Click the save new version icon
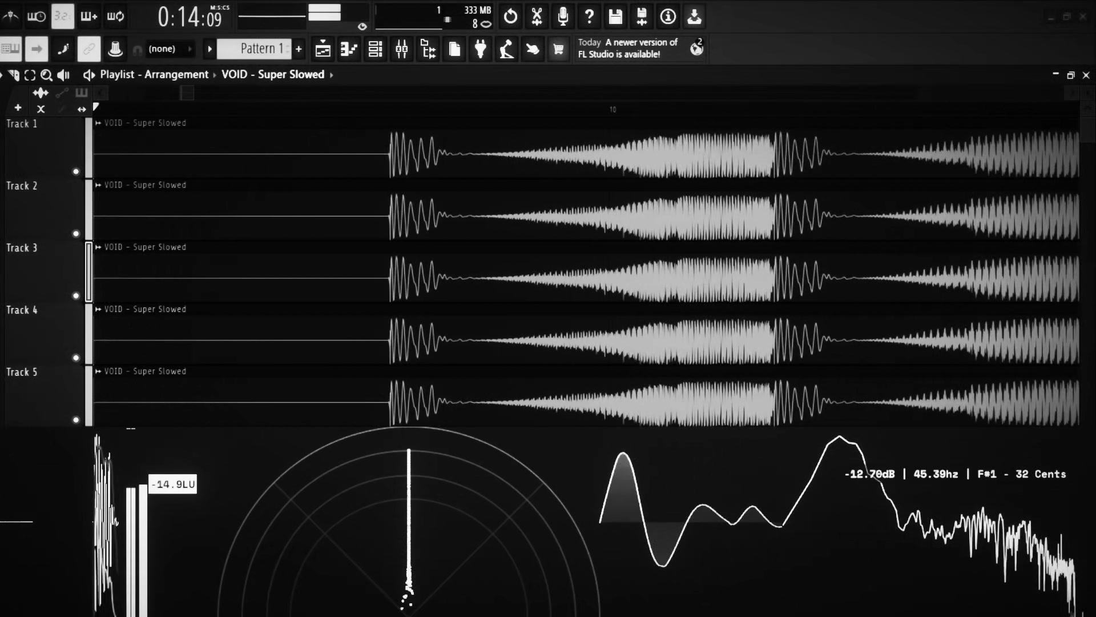This screenshot has width=1096, height=617. (x=642, y=17)
